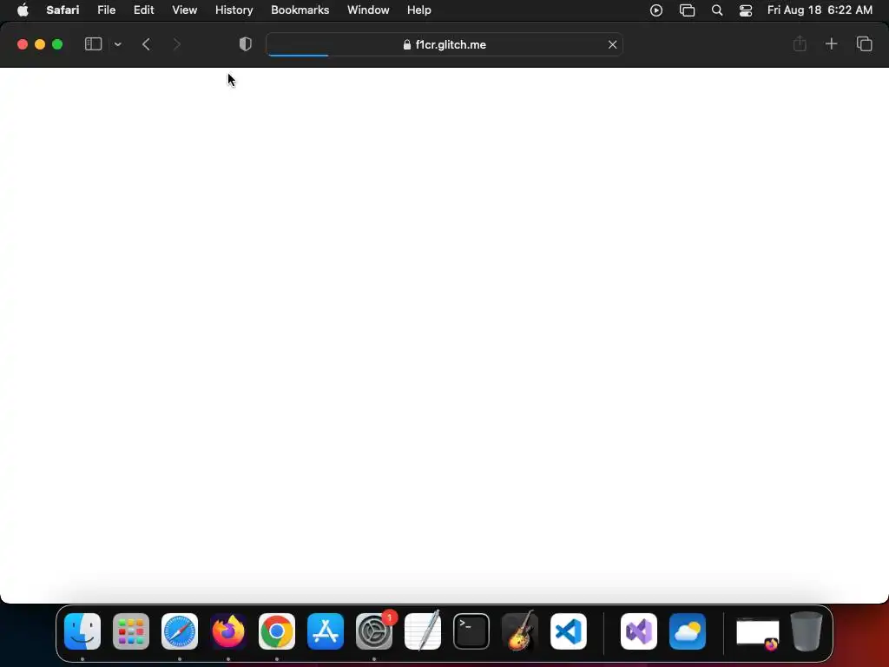Image resolution: width=889 pixels, height=667 pixels.
Task: Launch Visual Studio Code from the Dock
Action: tap(569, 631)
